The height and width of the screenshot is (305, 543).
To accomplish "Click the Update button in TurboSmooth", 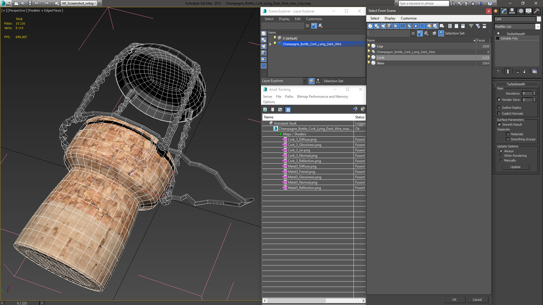I will coord(515,167).
